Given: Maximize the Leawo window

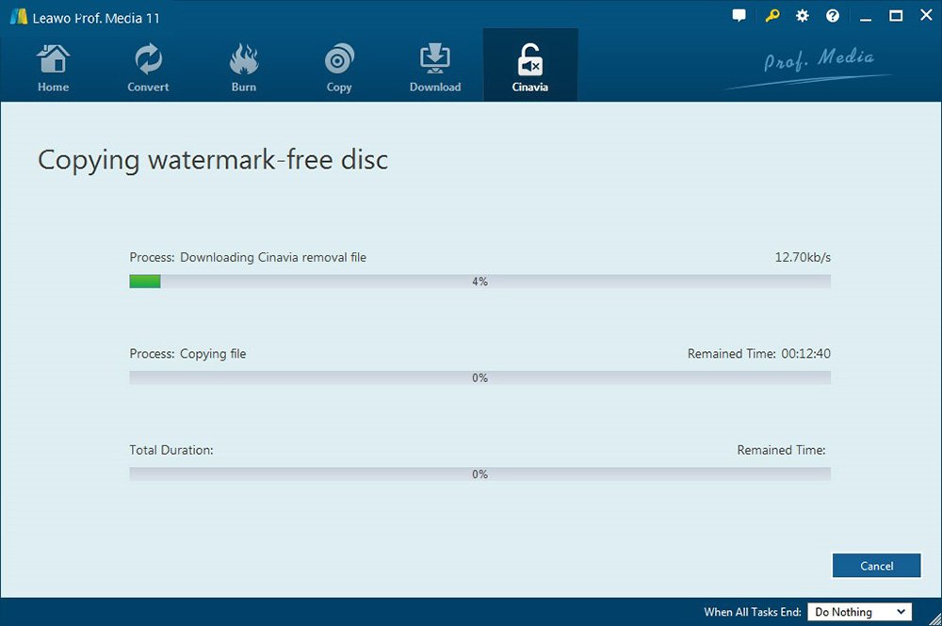Looking at the screenshot, I should [x=896, y=16].
